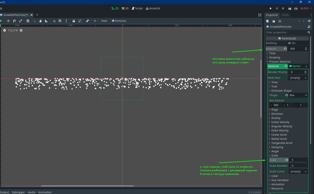This screenshot has width=314, height=194.
Task: Select the Rotate tool in toolbar
Action: tap(14, 21)
